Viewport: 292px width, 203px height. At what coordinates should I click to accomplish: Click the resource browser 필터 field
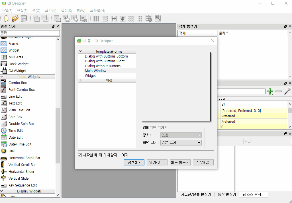pos(267,142)
